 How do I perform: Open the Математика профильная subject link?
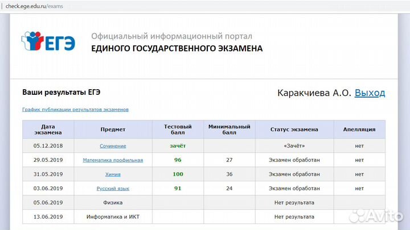[113, 160]
